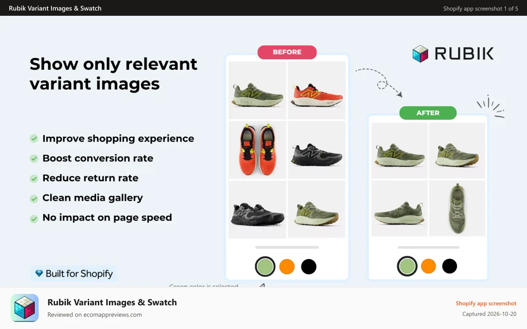
Task: Open the orange side-view shoe image in BEFORE
Action: tap(317, 90)
